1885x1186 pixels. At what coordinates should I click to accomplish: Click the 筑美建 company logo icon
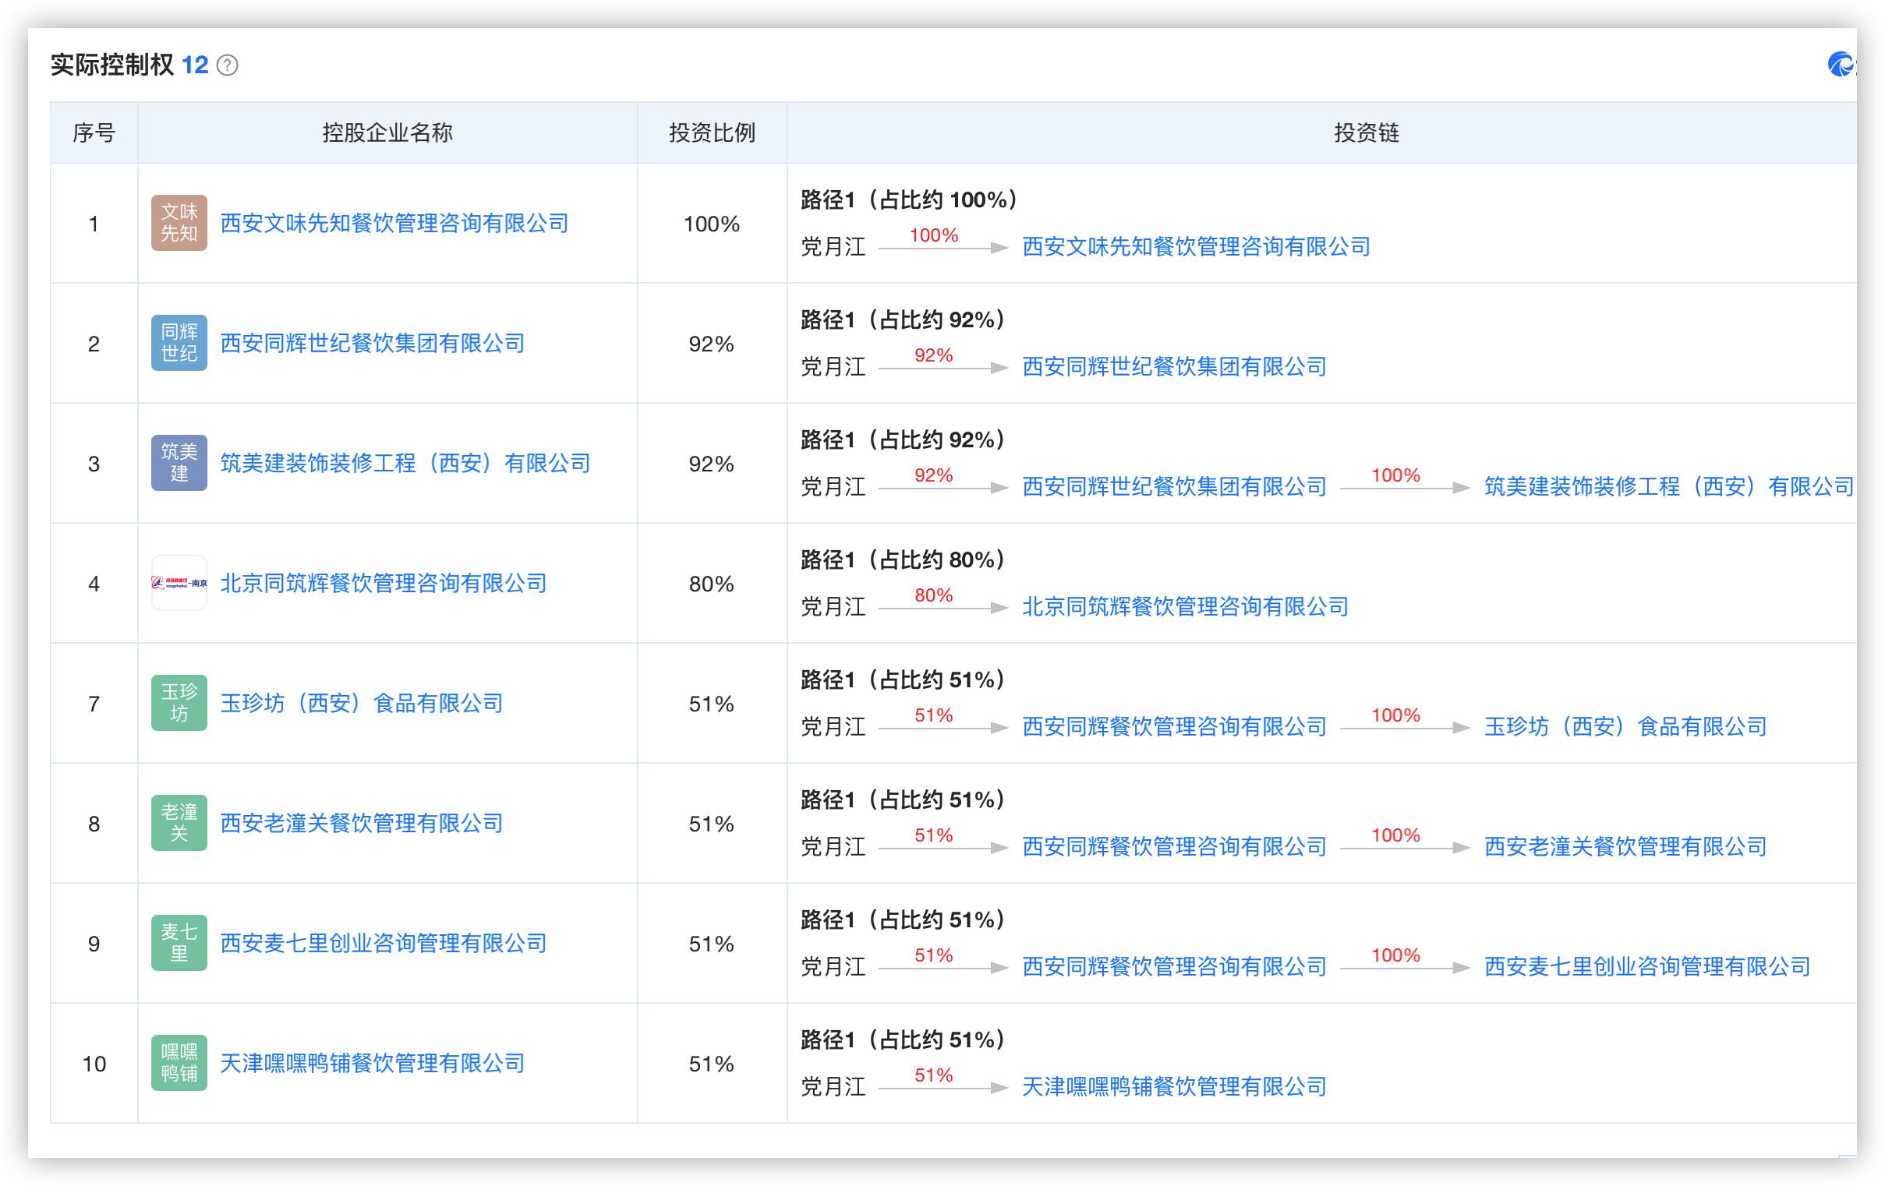coord(179,463)
